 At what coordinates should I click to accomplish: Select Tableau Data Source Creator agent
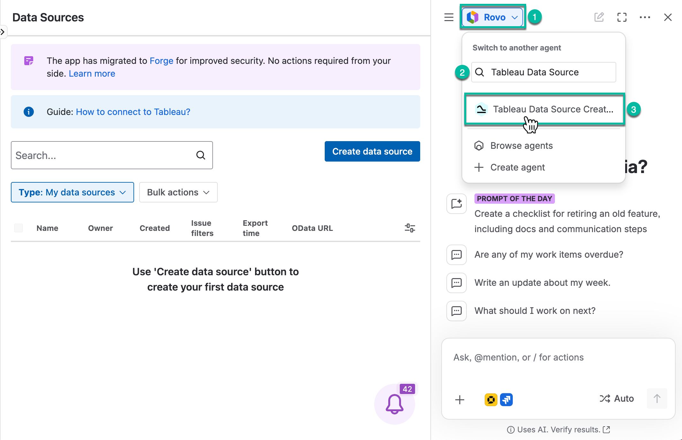[x=544, y=109]
